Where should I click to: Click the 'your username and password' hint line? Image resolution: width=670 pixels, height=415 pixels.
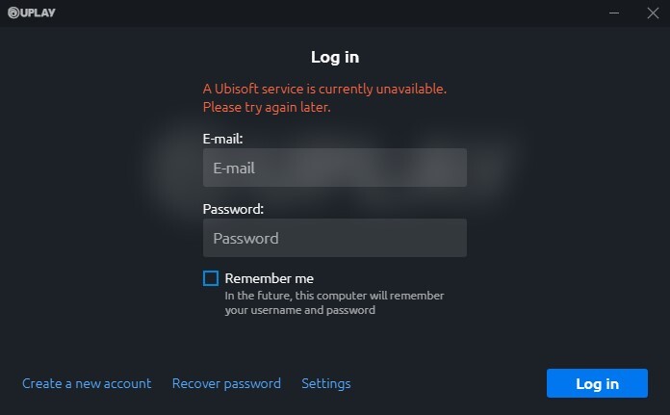point(299,310)
